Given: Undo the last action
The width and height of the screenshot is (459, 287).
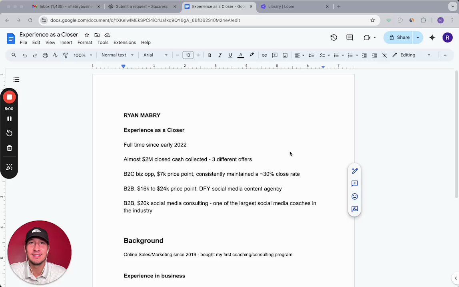Looking at the screenshot, I should pos(25,55).
